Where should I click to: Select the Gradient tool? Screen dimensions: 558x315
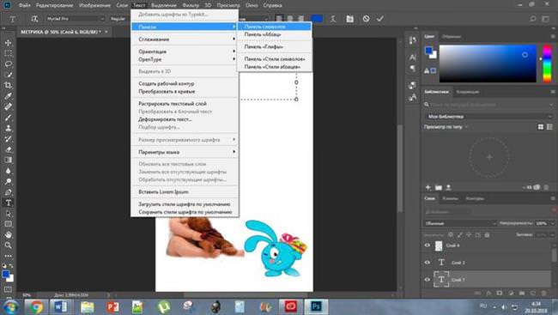9,161
